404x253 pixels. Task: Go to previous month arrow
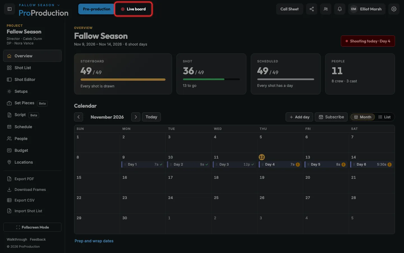(x=79, y=117)
